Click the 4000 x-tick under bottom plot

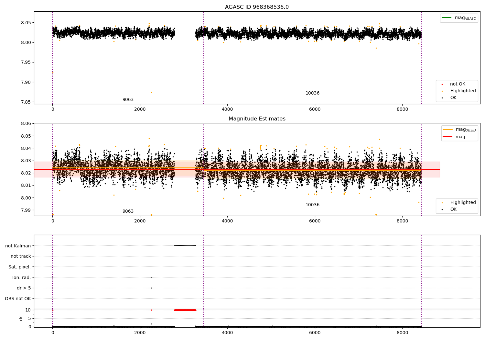point(227,333)
